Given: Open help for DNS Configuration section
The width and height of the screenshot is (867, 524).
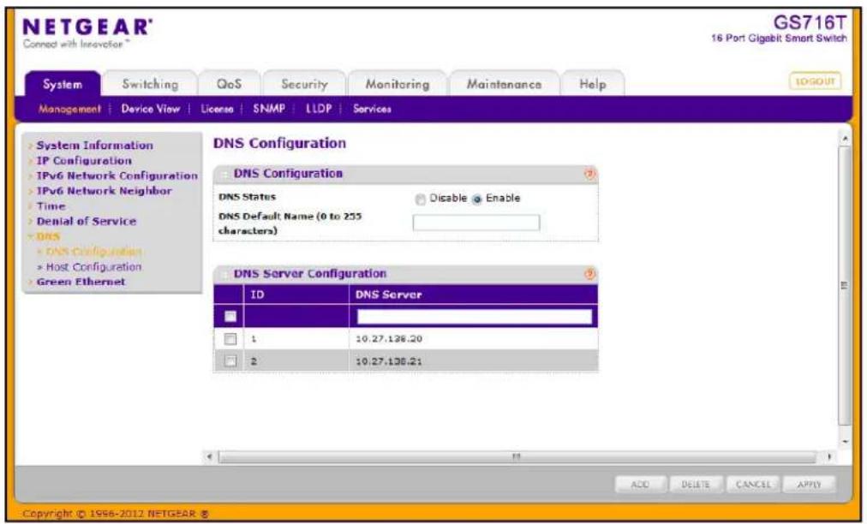Looking at the screenshot, I should pos(589,174).
